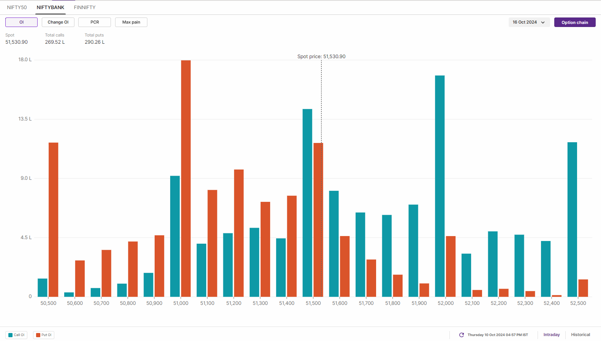The width and height of the screenshot is (601, 341).
Task: Click the 51,600 call OI bar
Action: tap(334, 244)
